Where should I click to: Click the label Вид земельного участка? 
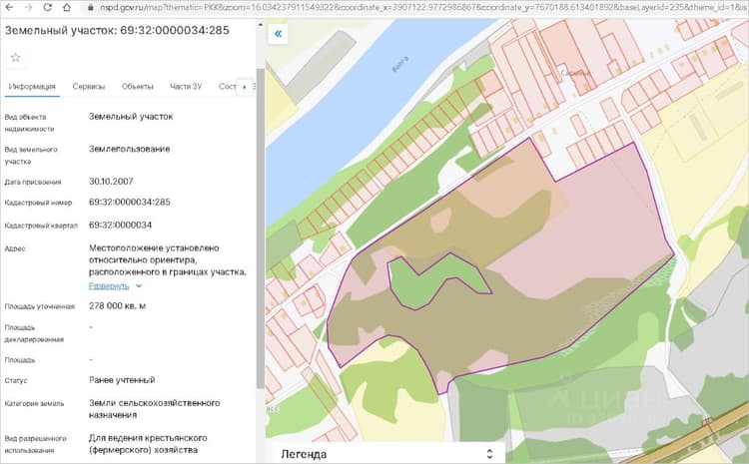[31, 155]
